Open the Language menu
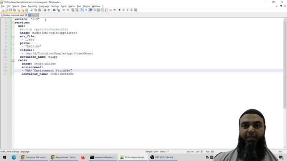 click(44, 6)
